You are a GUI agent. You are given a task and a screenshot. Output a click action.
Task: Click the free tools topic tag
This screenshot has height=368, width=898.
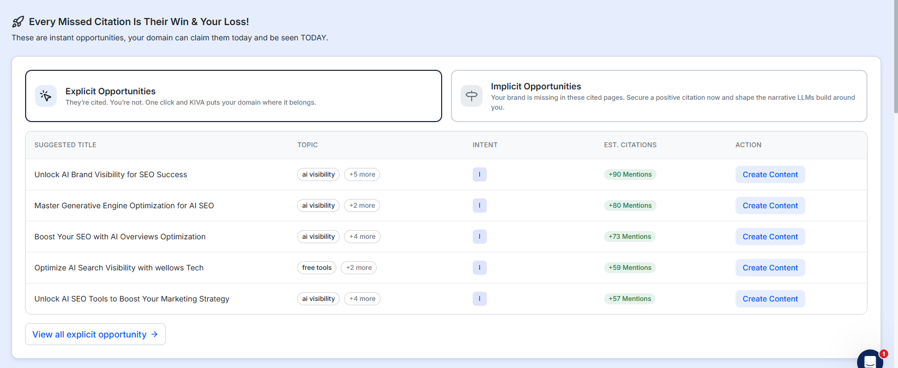point(317,268)
